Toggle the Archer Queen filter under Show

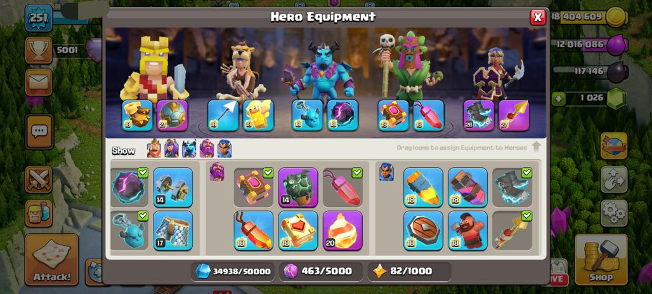(171, 149)
